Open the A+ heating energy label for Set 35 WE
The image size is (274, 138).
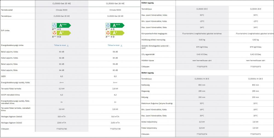[x=61, y=33]
